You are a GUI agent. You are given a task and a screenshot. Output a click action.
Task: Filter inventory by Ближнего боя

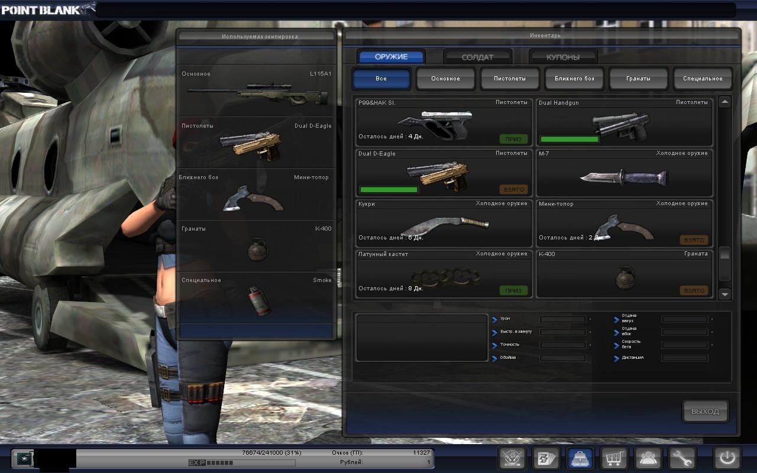tap(574, 79)
